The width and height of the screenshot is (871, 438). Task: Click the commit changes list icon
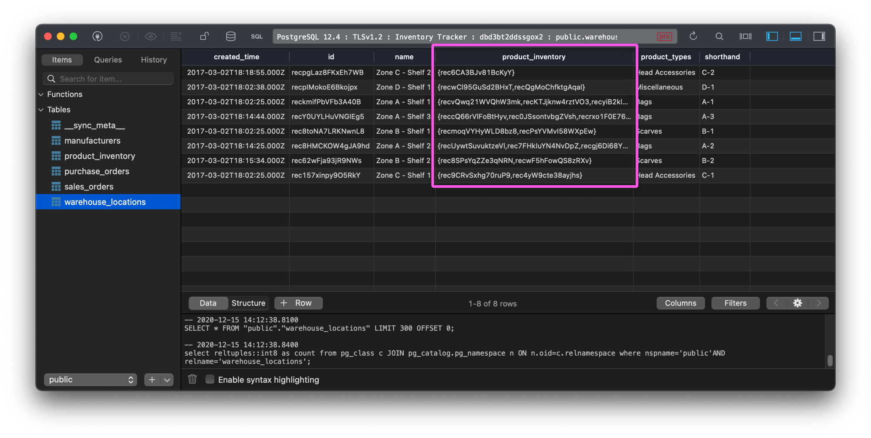click(x=176, y=37)
